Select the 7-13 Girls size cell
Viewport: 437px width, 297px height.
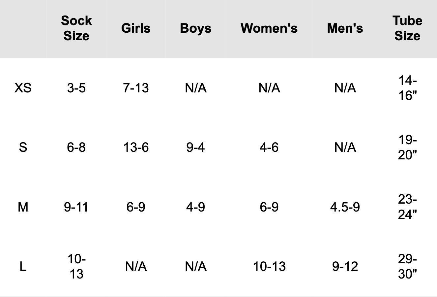coord(136,88)
